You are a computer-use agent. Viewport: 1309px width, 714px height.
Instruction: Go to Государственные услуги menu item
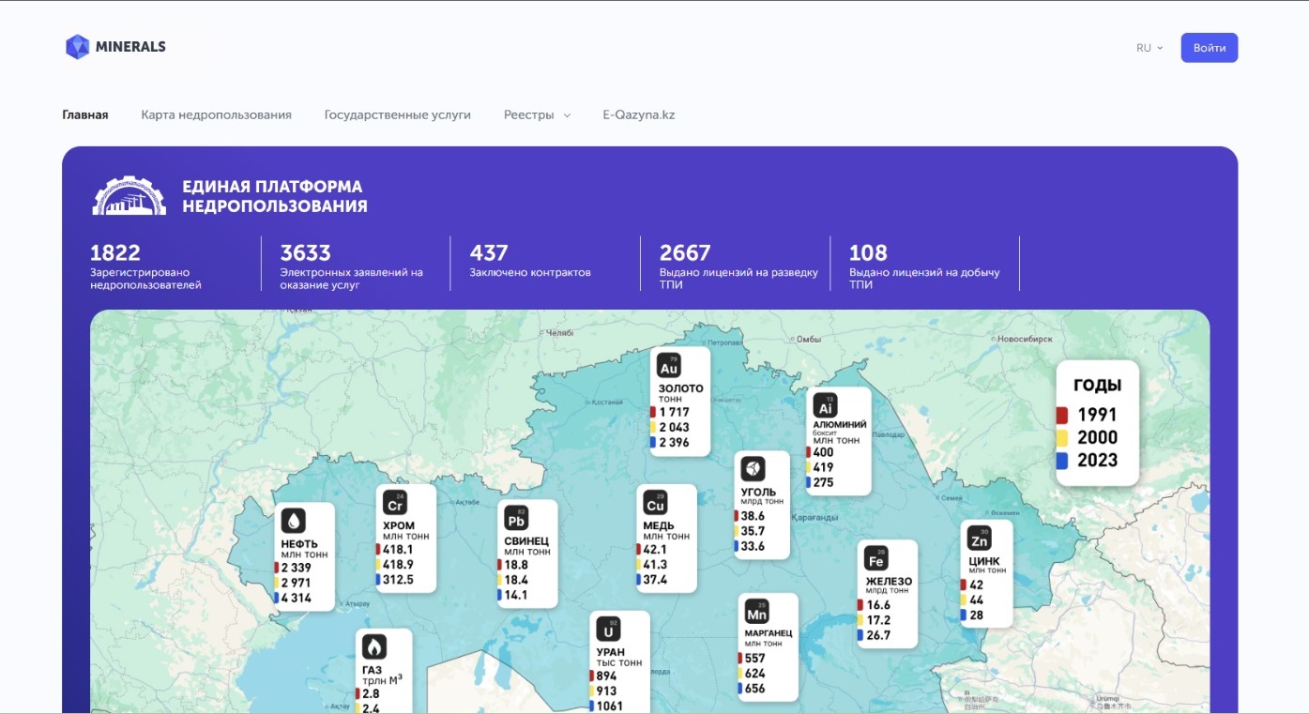(397, 115)
